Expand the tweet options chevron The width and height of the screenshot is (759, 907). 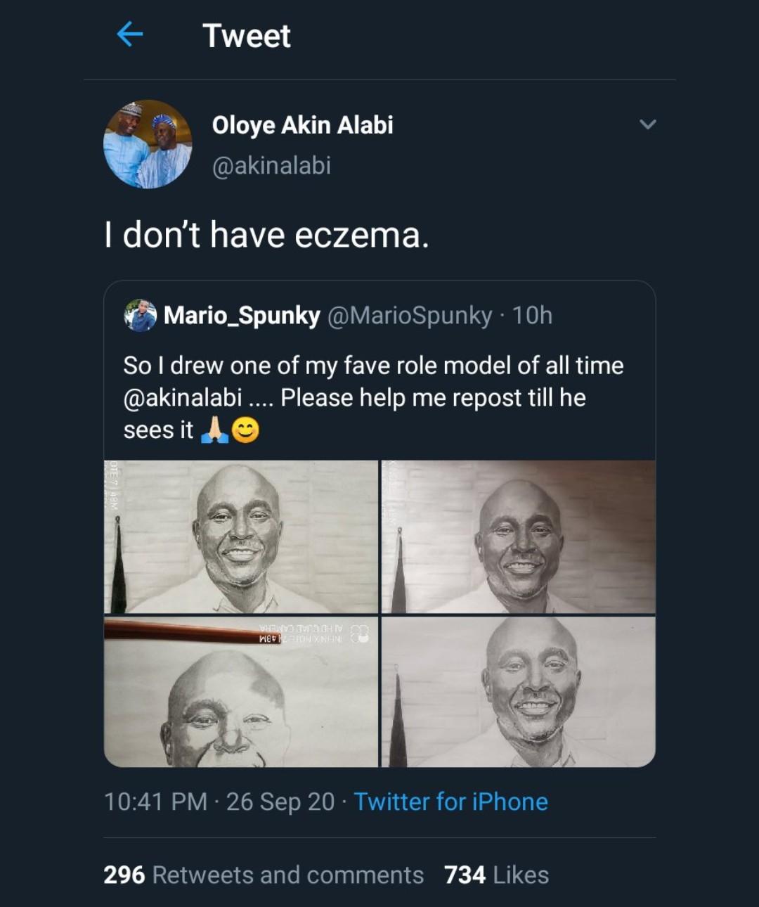647,124
